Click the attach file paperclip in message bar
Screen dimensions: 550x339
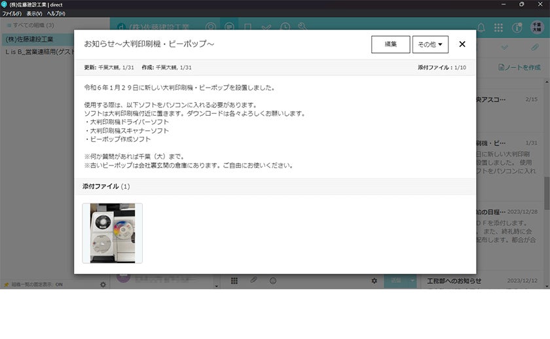[x=253, y=280]
